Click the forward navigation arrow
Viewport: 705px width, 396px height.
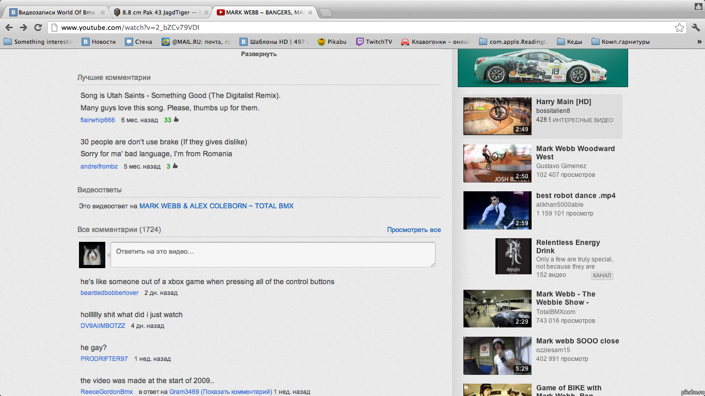click(23, 27)
